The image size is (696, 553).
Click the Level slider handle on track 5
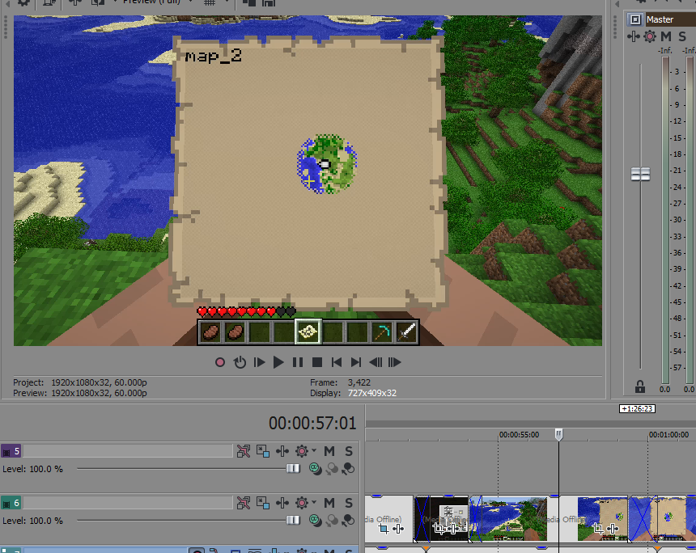pyautogui.click(x=293, y=468)
